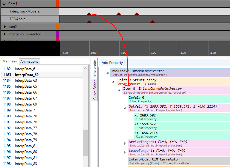230x167 pixels.
Task: Collapse the Points Struct array node
Action: point(113,81)
